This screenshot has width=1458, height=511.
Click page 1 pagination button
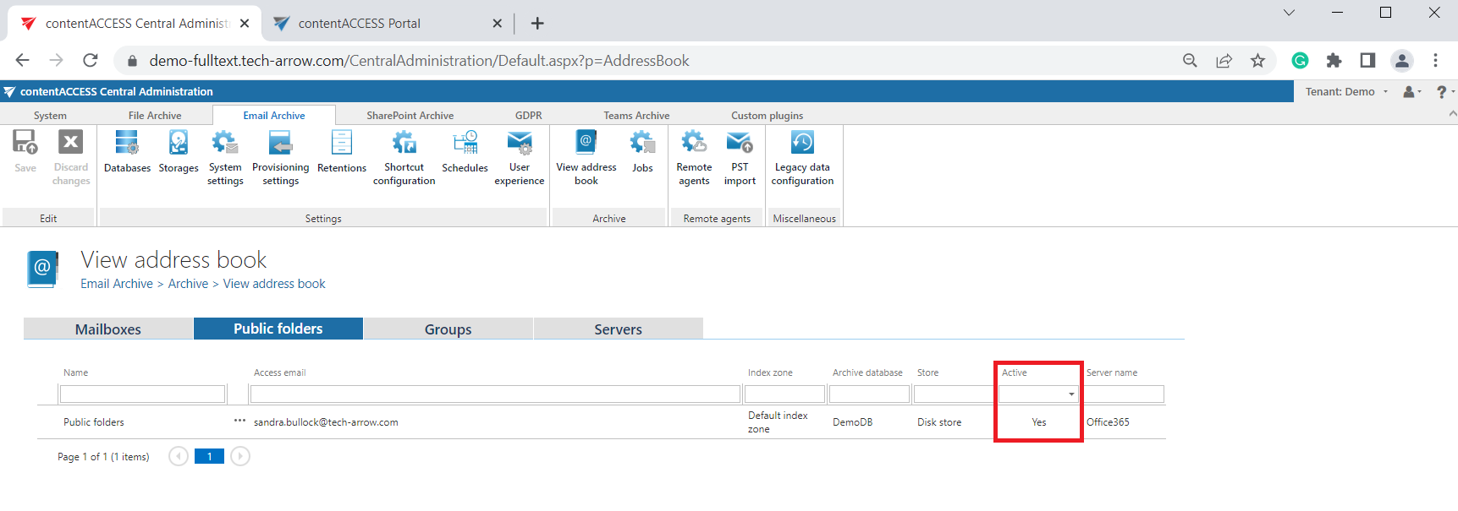pyautogui.click(x=209, y=457)
